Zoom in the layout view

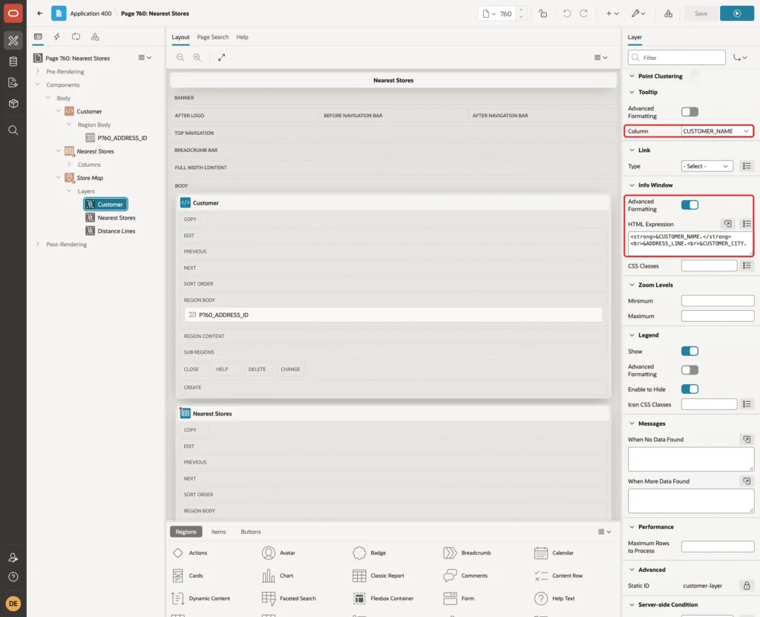tap(197, 58)
